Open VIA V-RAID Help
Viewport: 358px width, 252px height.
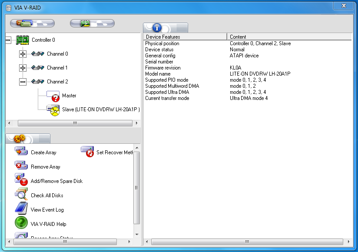click(x=48, y=224)
